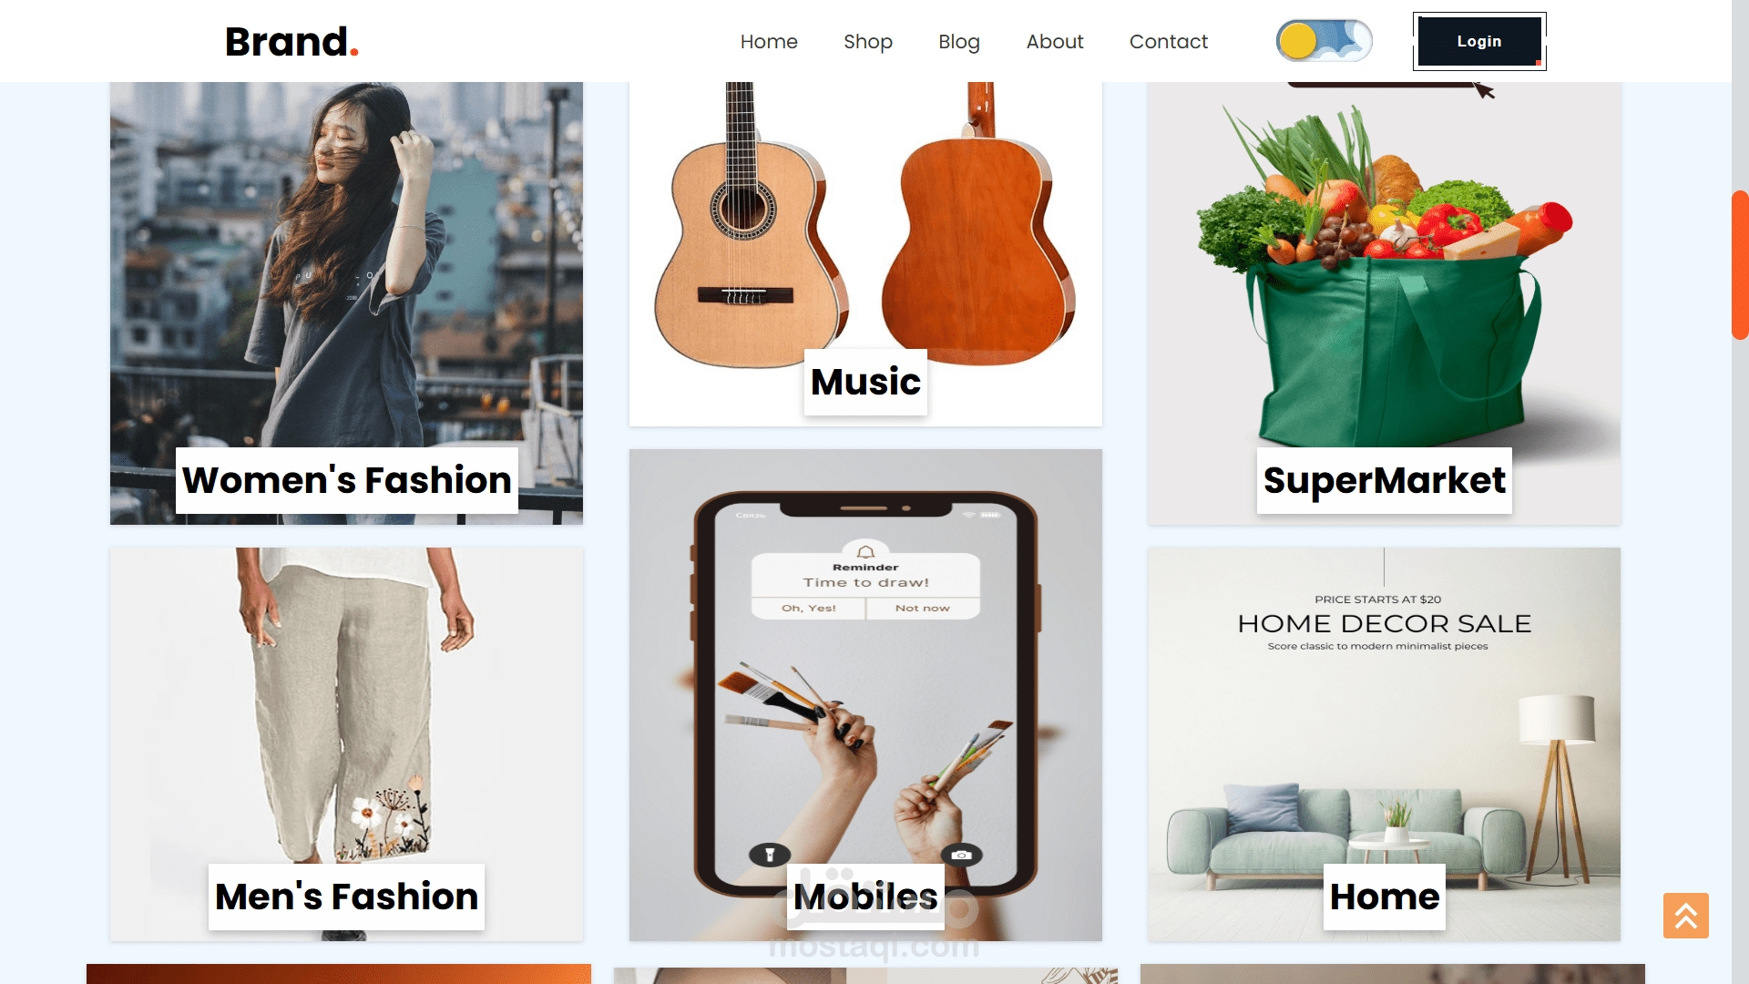This screenshot has height=984, width=1749.
Task: Go to the Blog page
Action: click(x=959, y=42)
